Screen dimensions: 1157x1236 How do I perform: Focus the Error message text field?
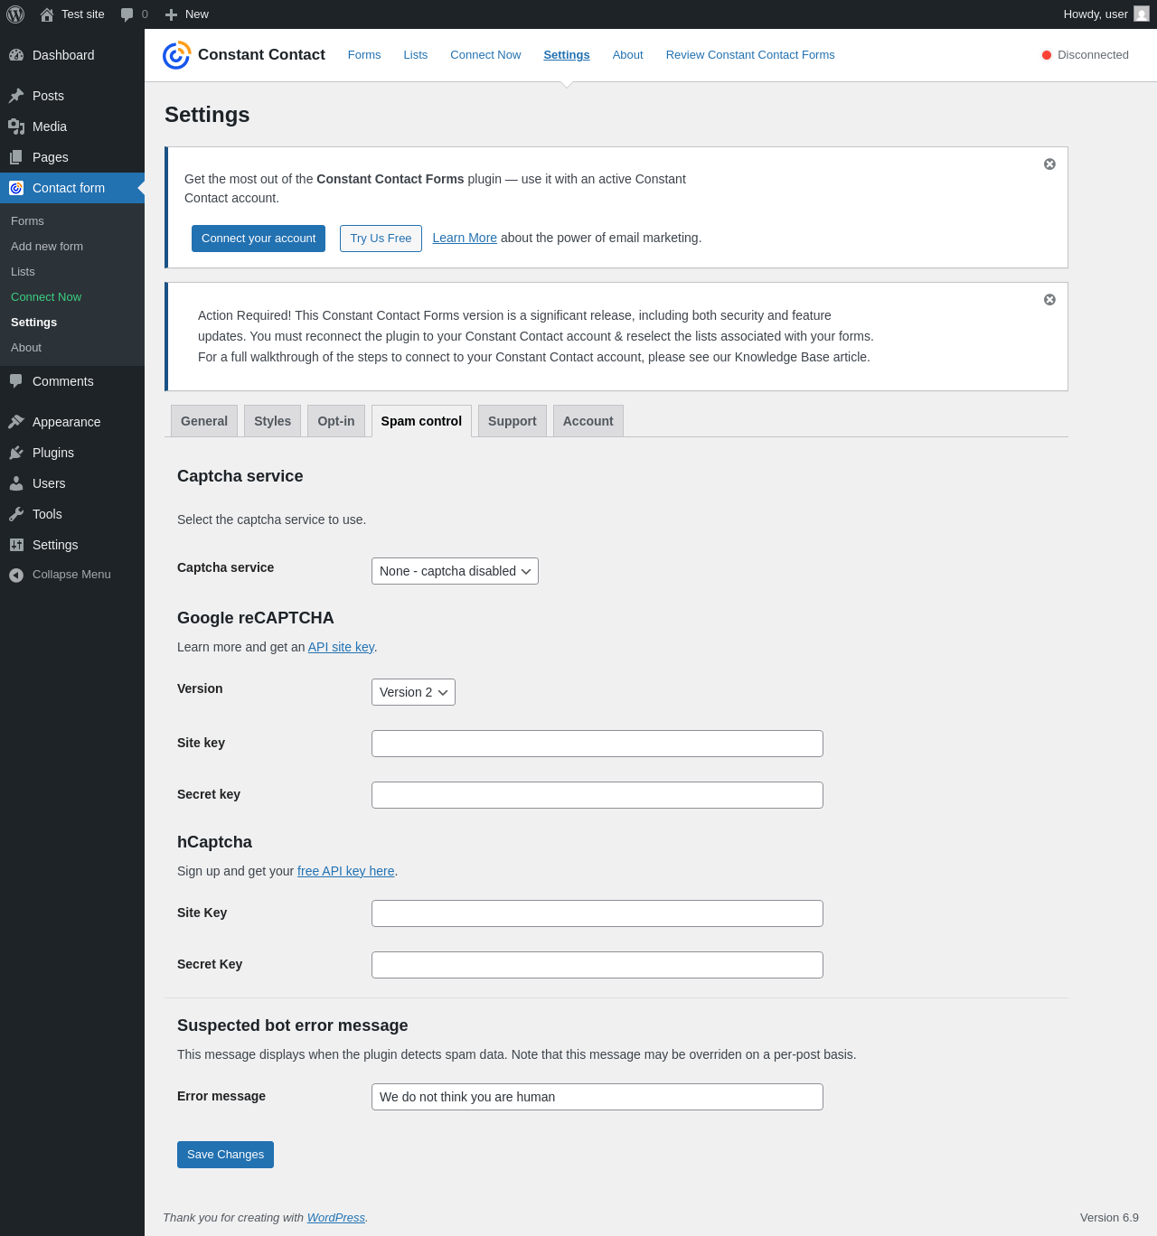597,1097
